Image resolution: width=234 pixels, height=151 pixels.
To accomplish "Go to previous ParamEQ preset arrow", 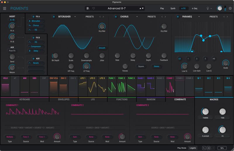I will point(224,17).
